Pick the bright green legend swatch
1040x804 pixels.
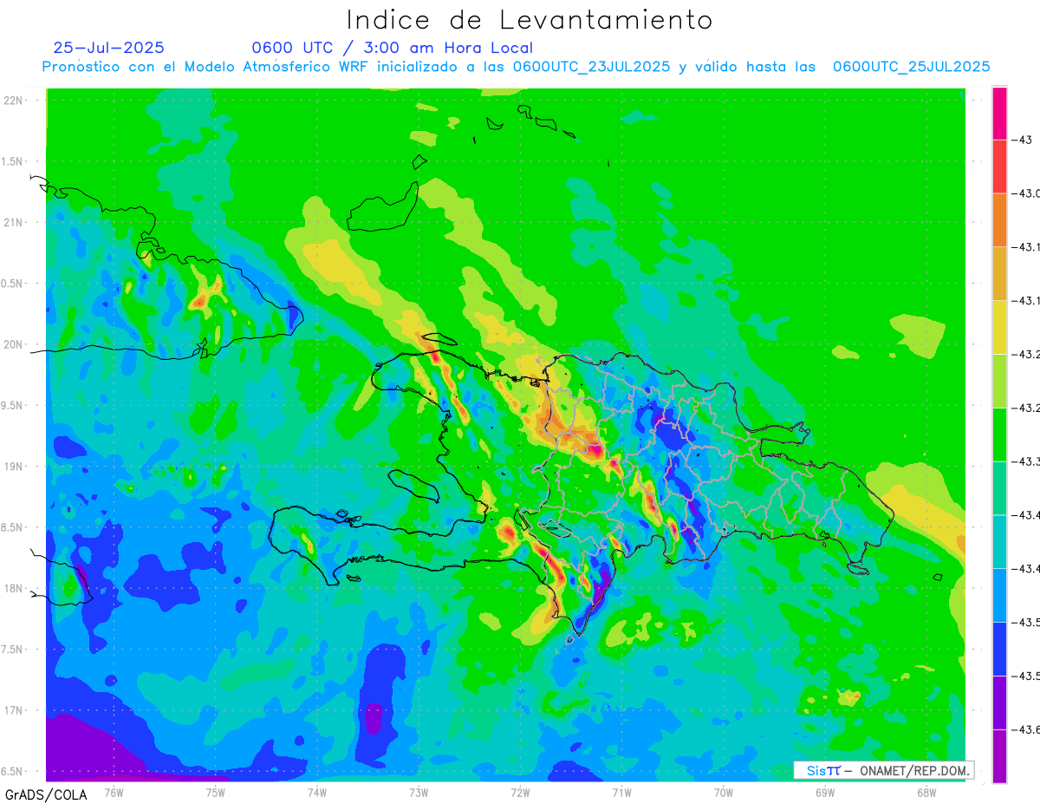click(999, 435)
